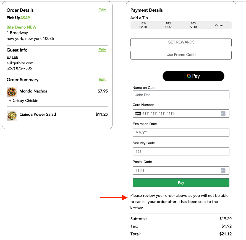Open the Bite Demo NEW location link
This screenshot has width=246, height=240.
(22, 27)
